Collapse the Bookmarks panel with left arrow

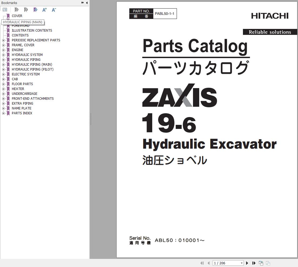point(87,3)
